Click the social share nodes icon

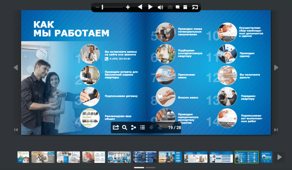tap(133, 128)
